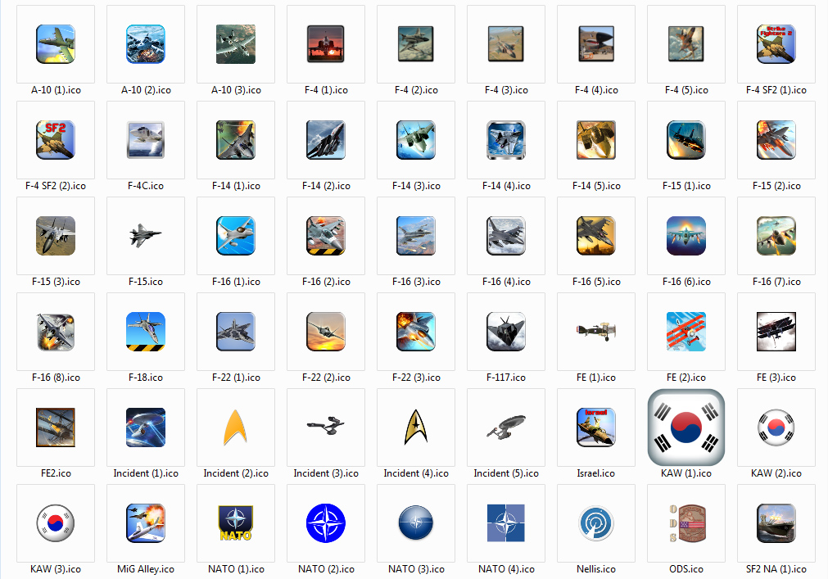Click the Nellis.ico radar icon
Screen dimensions: 828x579
[x=596, y=523]
